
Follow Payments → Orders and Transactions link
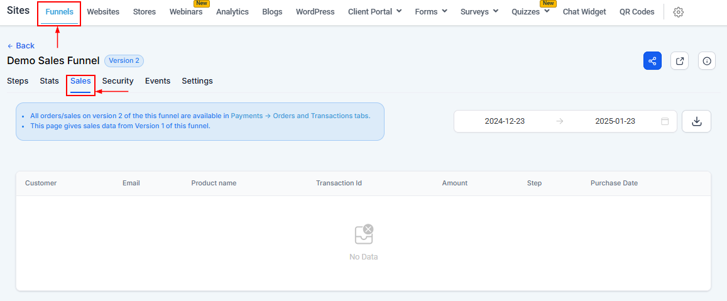[300, 116]
